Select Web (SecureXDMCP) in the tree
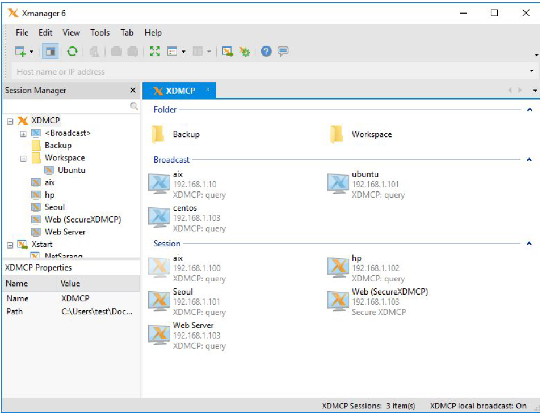This screenshot has width=542, height=414. click(x=83, y=219)
